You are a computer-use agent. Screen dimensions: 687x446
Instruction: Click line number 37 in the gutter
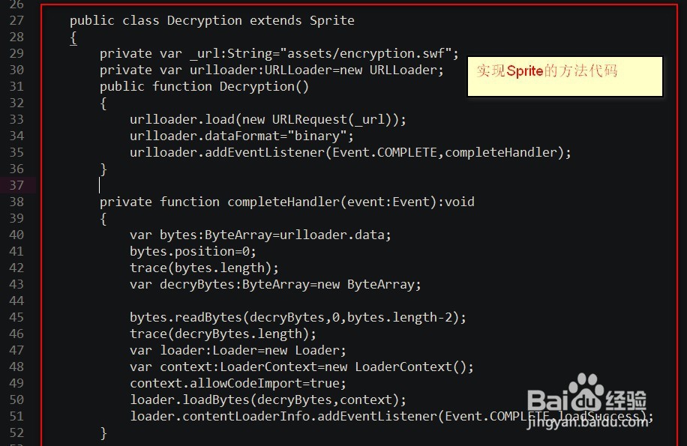pos(16,185)
